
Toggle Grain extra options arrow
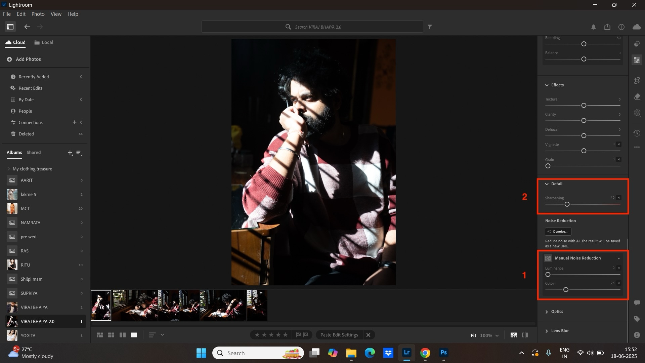tap(619, 159)
